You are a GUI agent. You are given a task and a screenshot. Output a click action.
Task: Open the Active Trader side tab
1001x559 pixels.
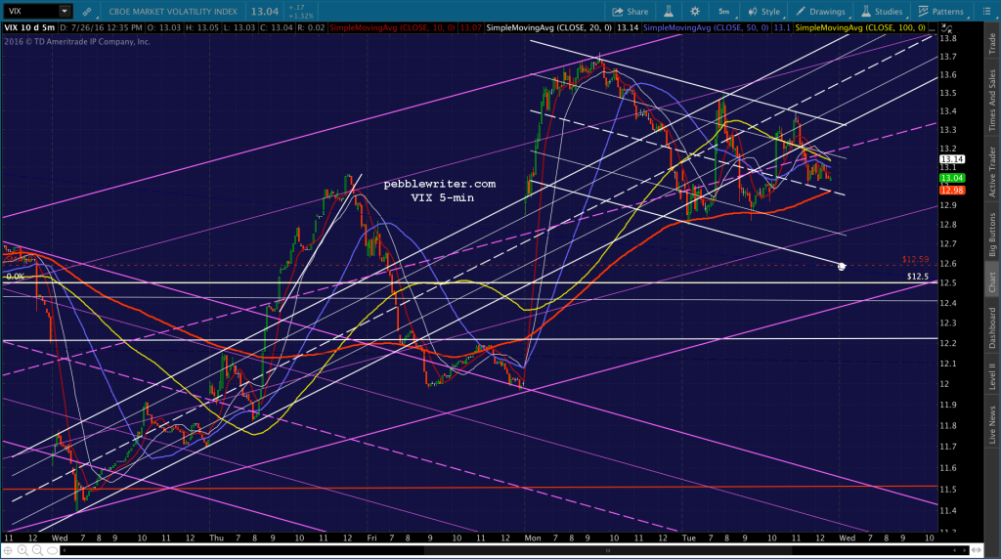point(992,171)
